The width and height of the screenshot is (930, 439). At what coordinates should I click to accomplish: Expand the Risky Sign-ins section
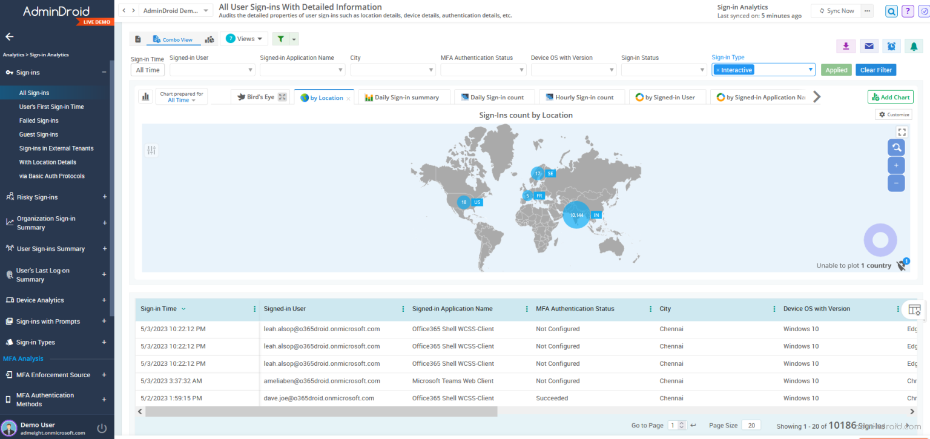pos(105,197)
